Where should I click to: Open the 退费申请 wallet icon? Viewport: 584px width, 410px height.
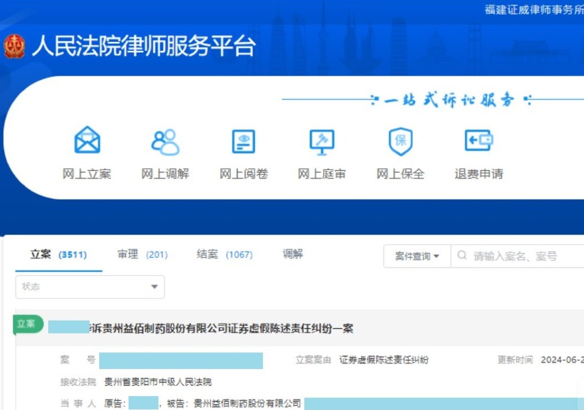[x=479, y=140]
